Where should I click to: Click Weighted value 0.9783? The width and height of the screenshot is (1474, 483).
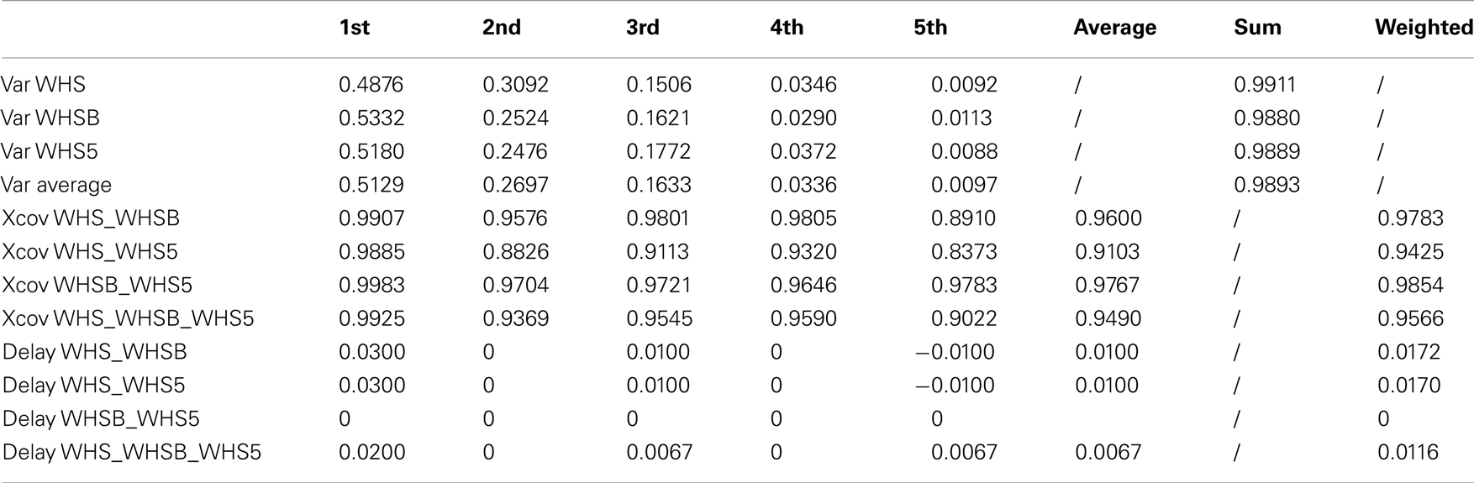(x=1410, y=218)
